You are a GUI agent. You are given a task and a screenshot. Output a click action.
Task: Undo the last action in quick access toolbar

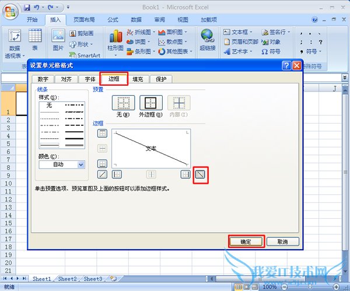coord(36,8)
